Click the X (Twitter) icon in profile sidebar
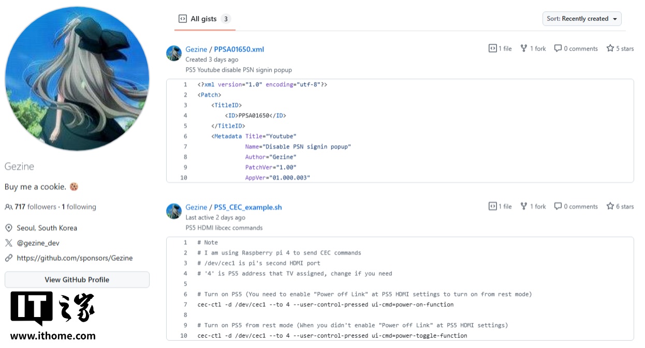 [8, 243]
